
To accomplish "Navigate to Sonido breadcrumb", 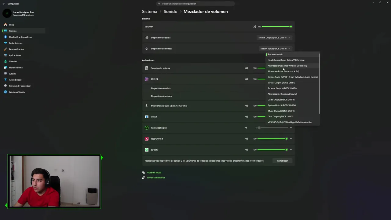I will tap(170, 12).
